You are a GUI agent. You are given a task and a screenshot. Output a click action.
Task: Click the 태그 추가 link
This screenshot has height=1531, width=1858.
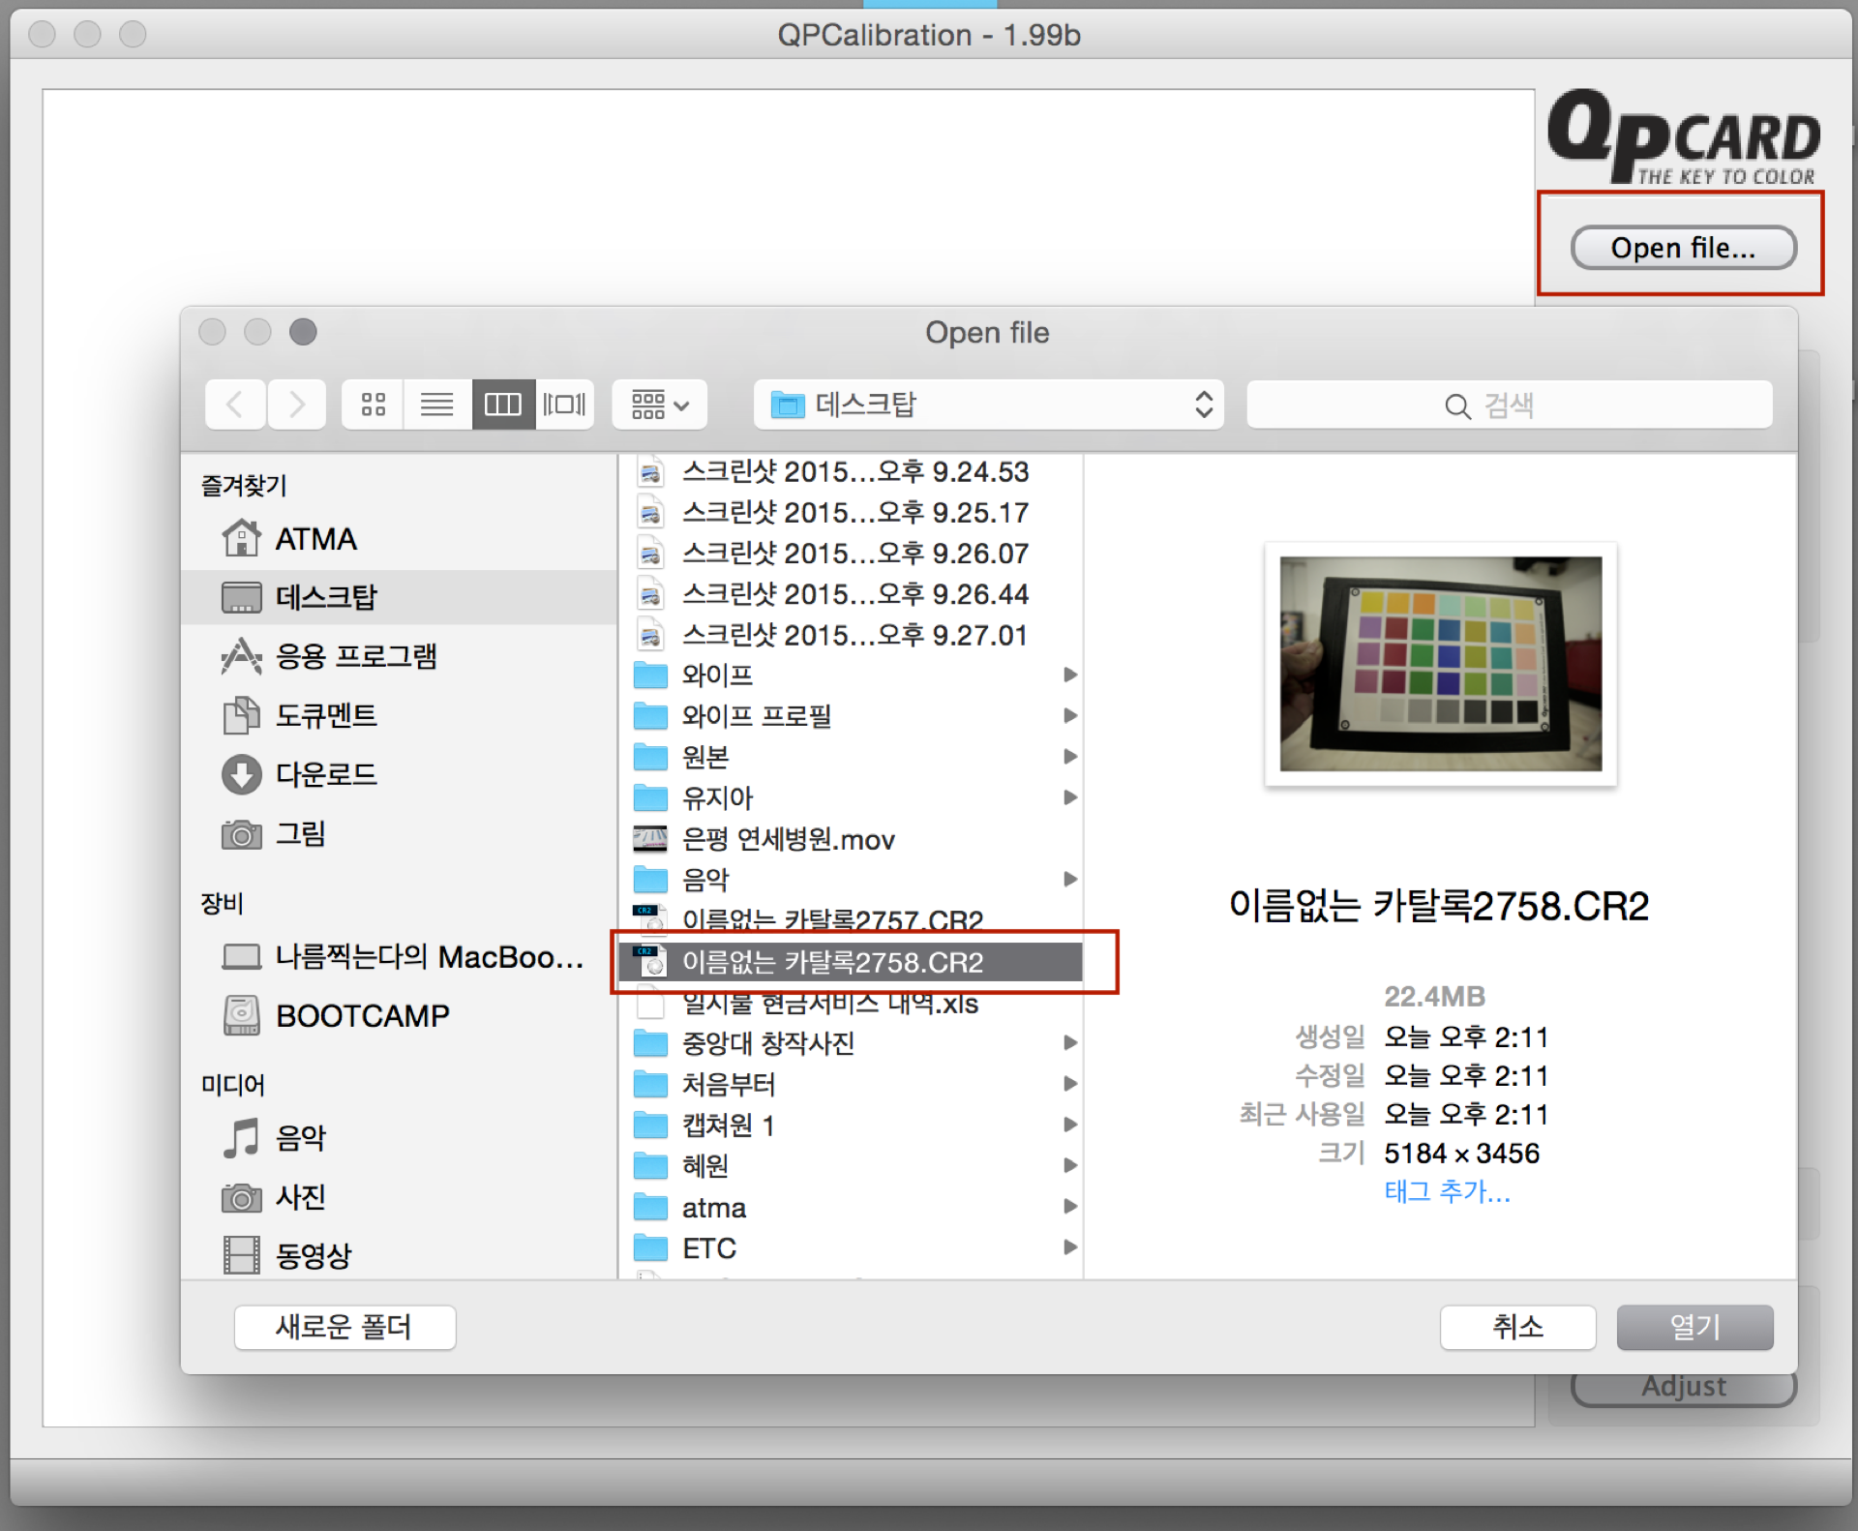[1447, 1191]
